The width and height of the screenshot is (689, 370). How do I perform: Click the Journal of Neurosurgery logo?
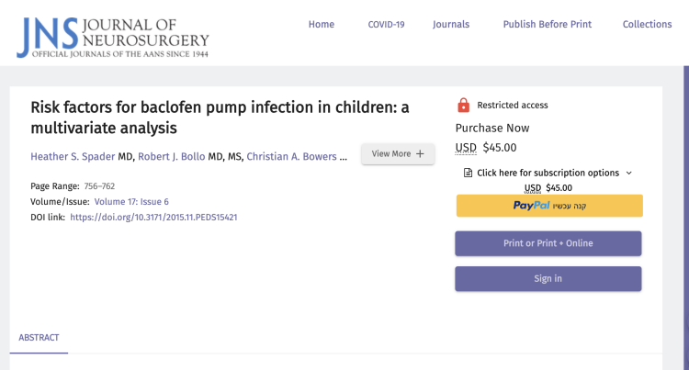113,34
